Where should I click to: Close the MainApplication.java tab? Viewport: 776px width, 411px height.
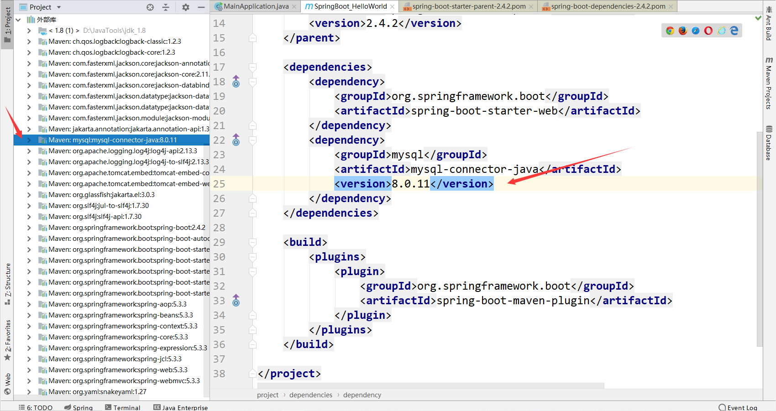[294, 6]
